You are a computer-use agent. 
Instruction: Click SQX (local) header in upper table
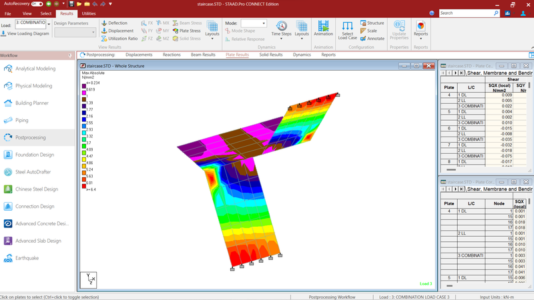pyautogui.click(x=499, y=87)
